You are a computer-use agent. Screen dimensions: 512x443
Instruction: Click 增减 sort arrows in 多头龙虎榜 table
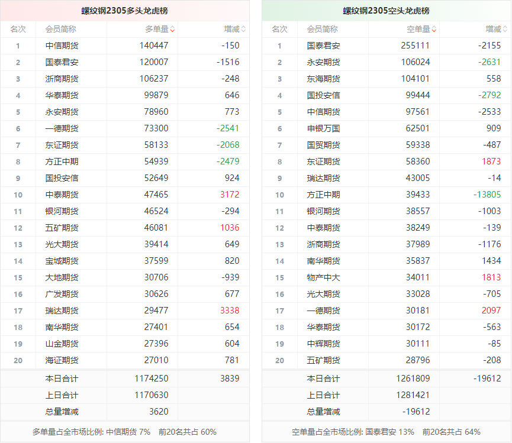(x=243, y=29)
